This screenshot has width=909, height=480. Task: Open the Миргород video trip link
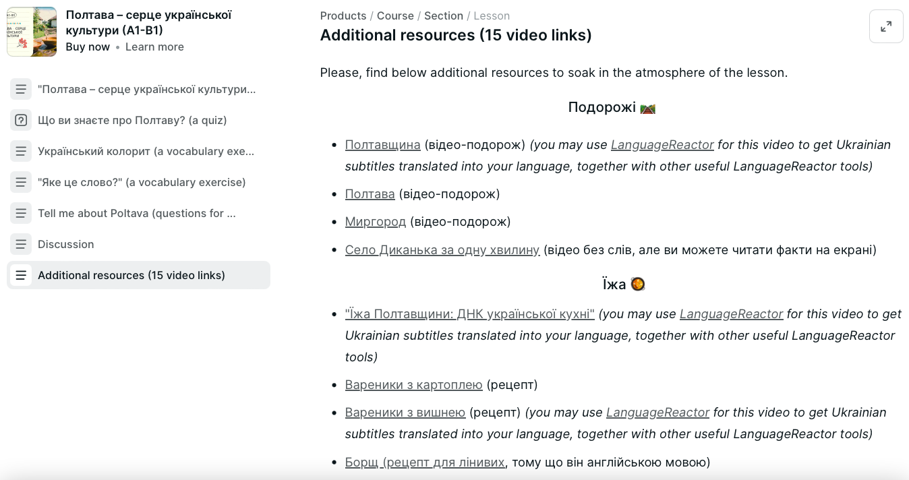pyautogui.click(x=376, y=221)
